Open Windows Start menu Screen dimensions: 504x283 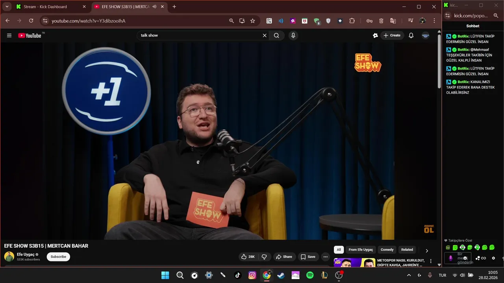click(x=165, y=275)
